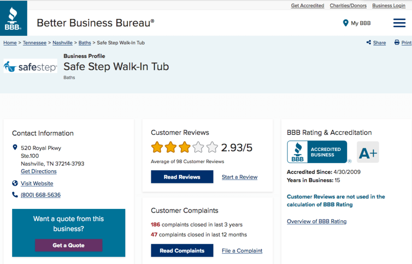Open the Baths category breadcrumb

85,42
